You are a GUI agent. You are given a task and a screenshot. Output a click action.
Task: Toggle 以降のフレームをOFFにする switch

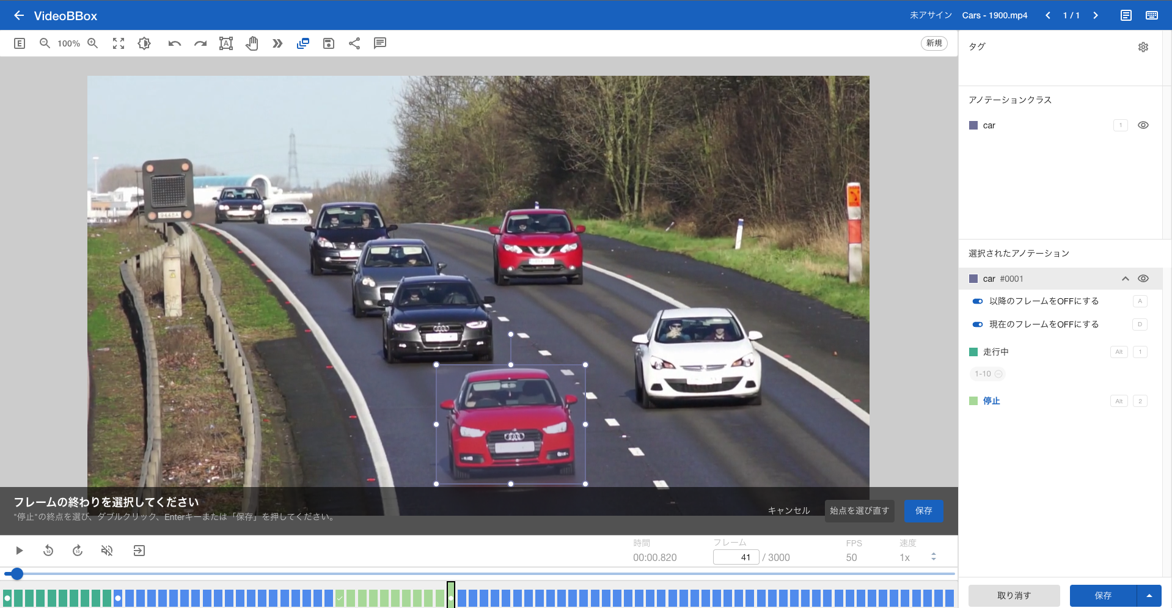[x=978, y=301]
